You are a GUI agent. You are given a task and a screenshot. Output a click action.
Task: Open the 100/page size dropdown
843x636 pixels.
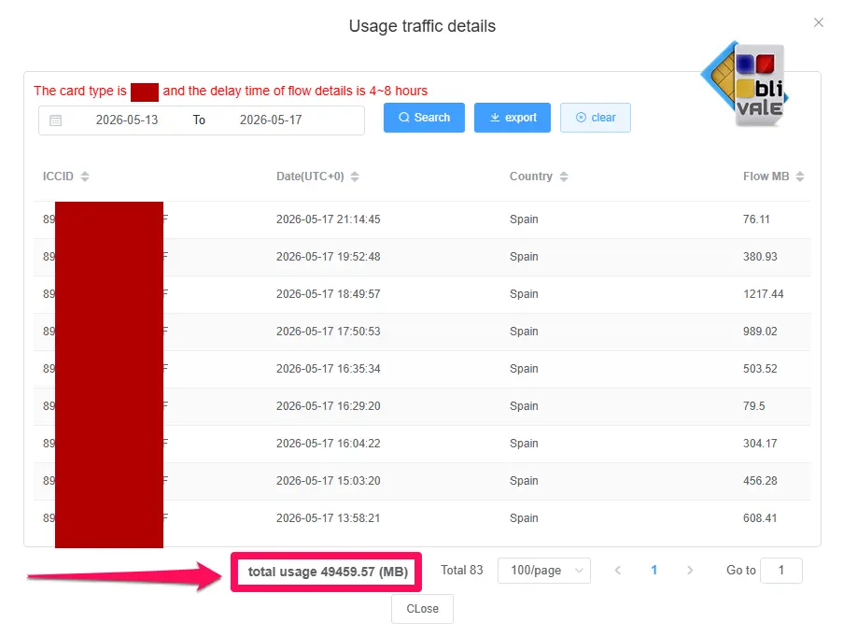(544, 571)
